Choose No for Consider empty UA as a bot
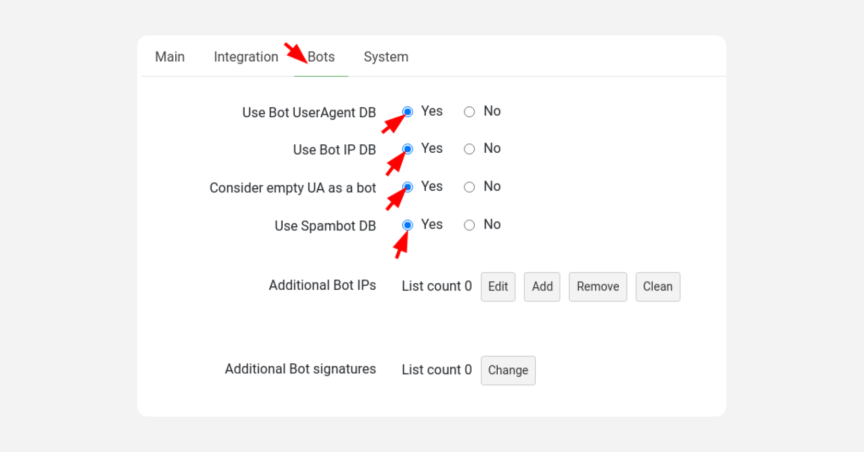The height and width of the screenshot is (452, 864). [x=470, y=187]
